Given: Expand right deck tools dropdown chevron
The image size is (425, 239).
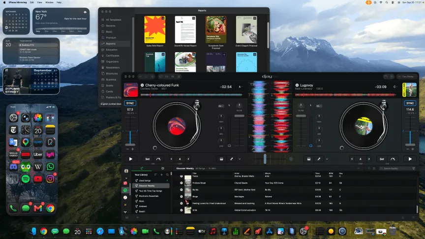Looking at the screenshot, I should coord(327,159).
